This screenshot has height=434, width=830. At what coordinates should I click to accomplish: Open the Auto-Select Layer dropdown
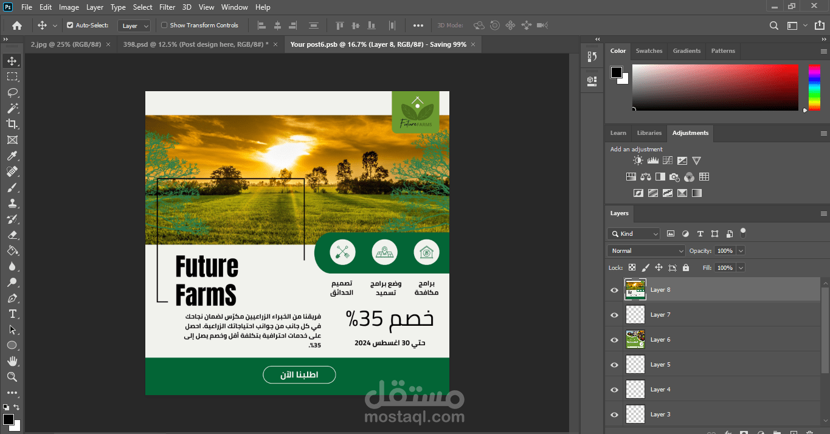[x=135, y=26]
